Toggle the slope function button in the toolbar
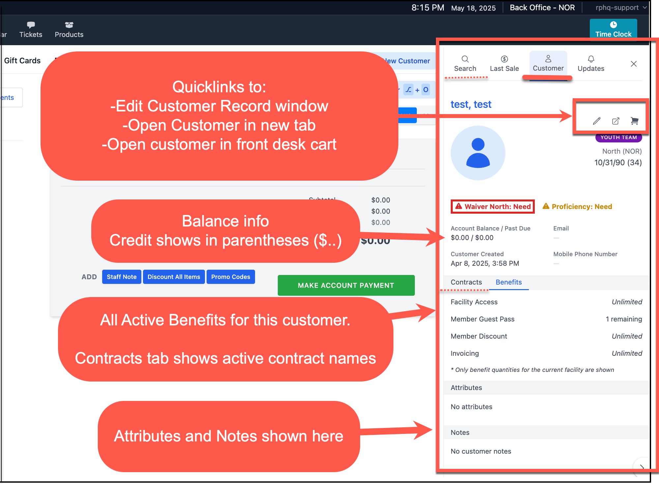 click(408, 89)
